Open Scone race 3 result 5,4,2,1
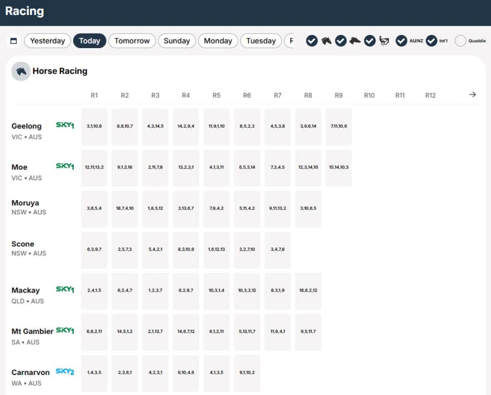 pyautogui.click(x=155, y=250)
